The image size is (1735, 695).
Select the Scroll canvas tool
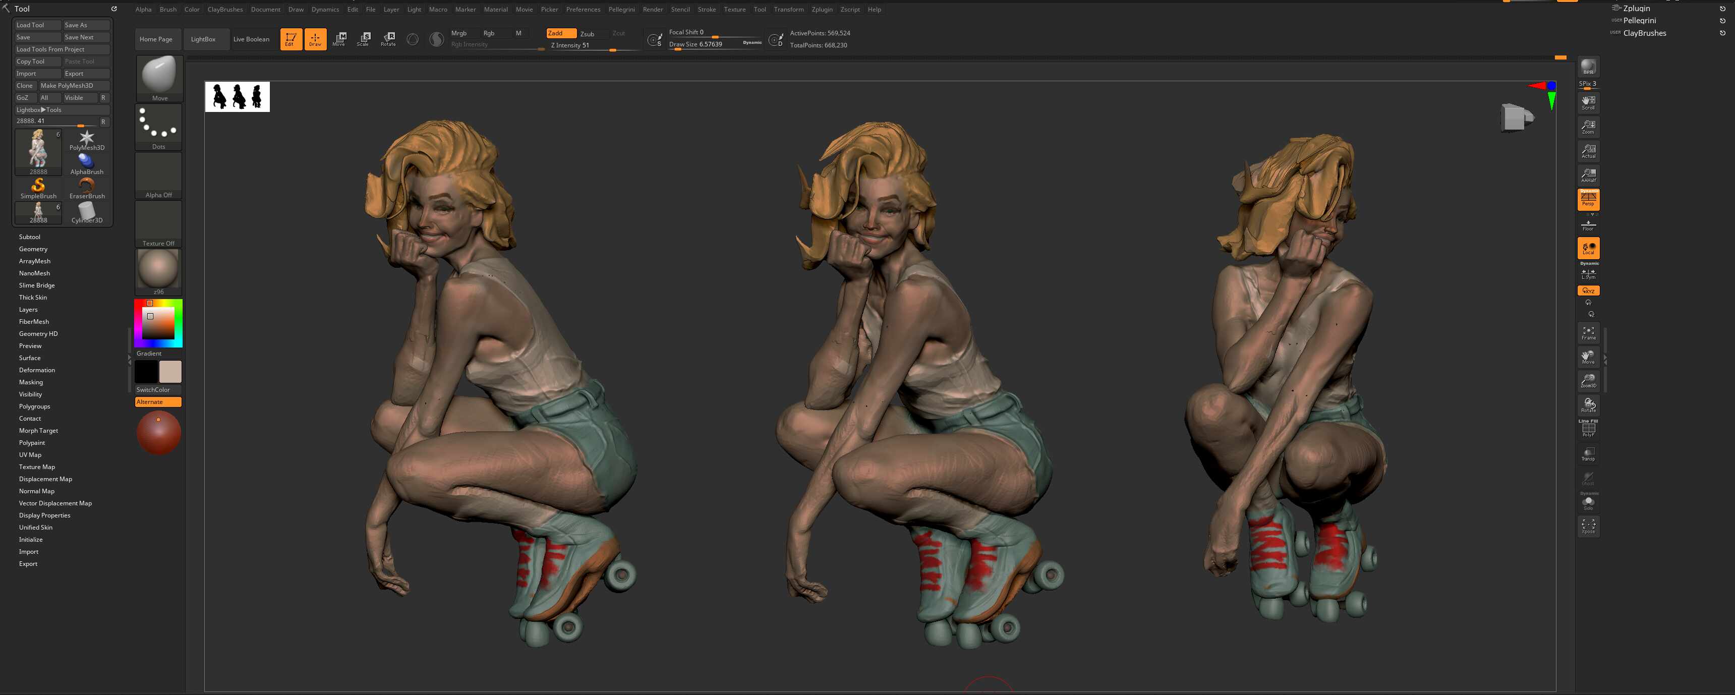click(1588, 102)
